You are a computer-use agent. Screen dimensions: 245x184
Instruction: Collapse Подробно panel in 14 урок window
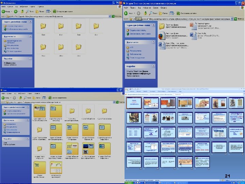tap(153, 66)
